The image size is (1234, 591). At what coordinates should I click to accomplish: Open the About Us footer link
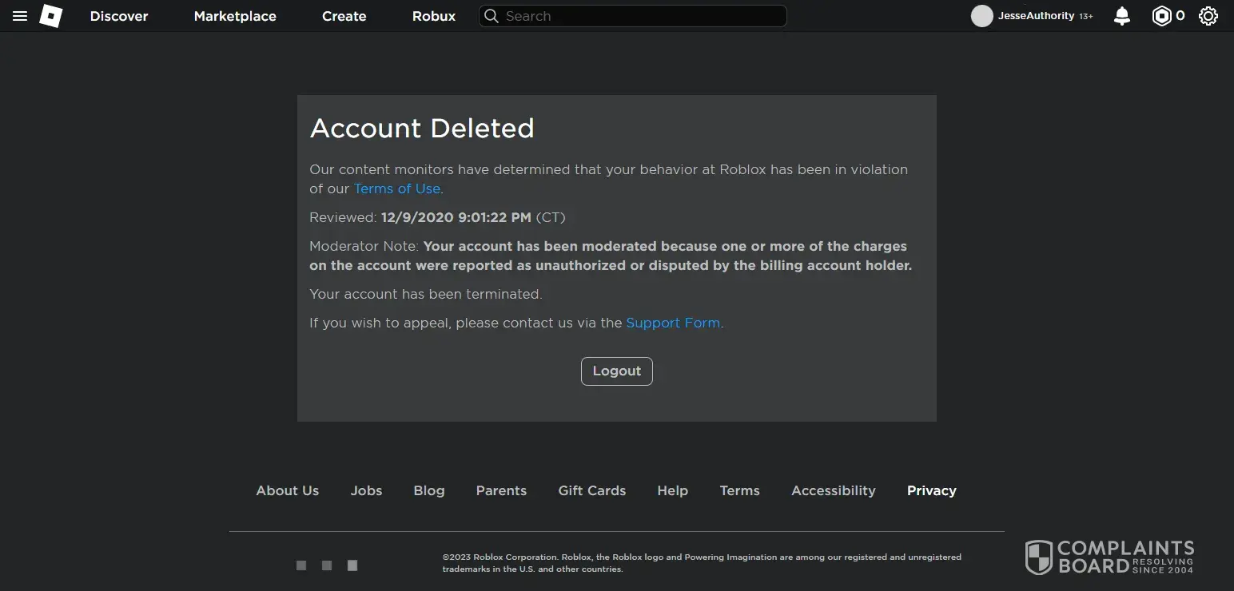(287, 491)
